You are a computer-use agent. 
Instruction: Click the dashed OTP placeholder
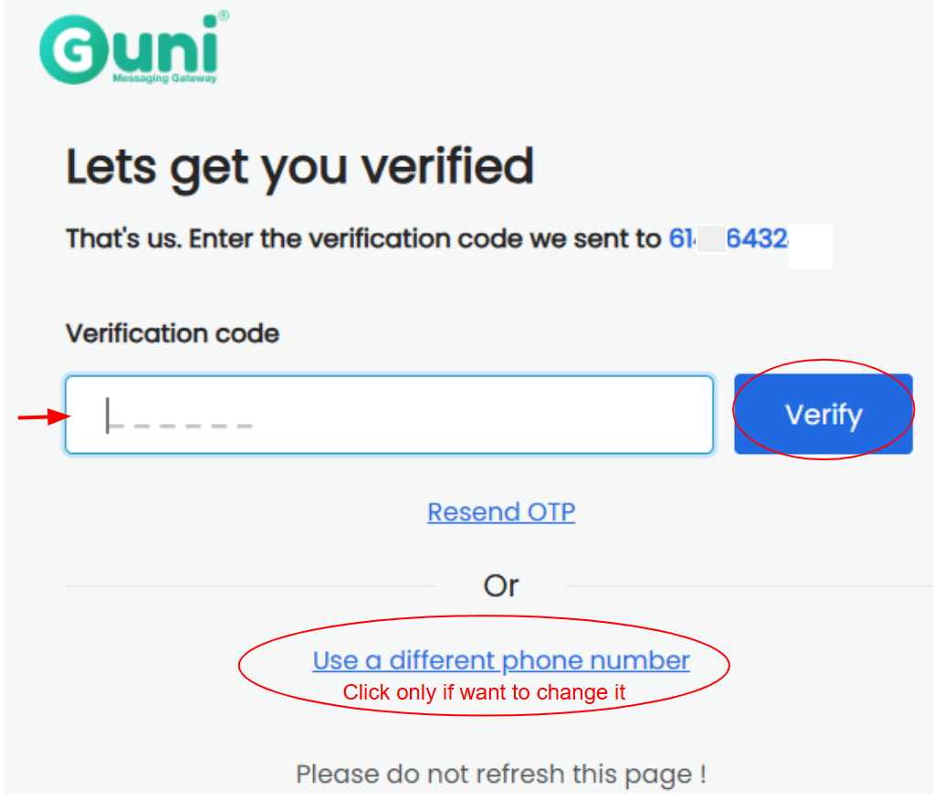pyautogui.click(x=180, y=426)
